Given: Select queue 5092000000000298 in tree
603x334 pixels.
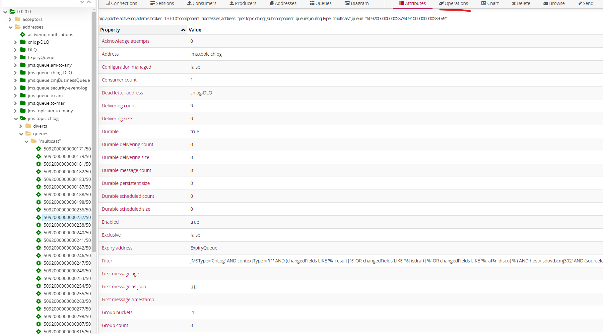Looking at the screenshot, I should click(67, 316).
